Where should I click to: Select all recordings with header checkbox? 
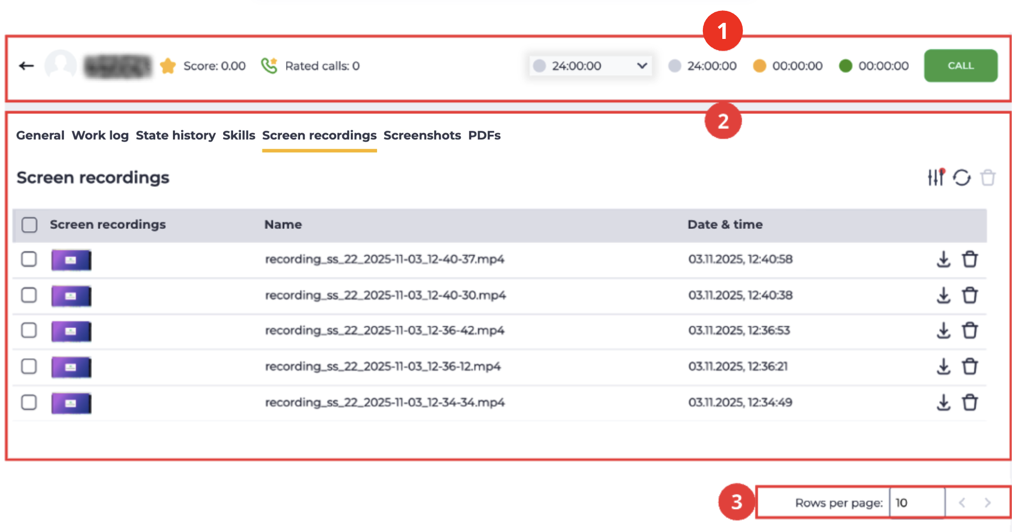[29, 225]
